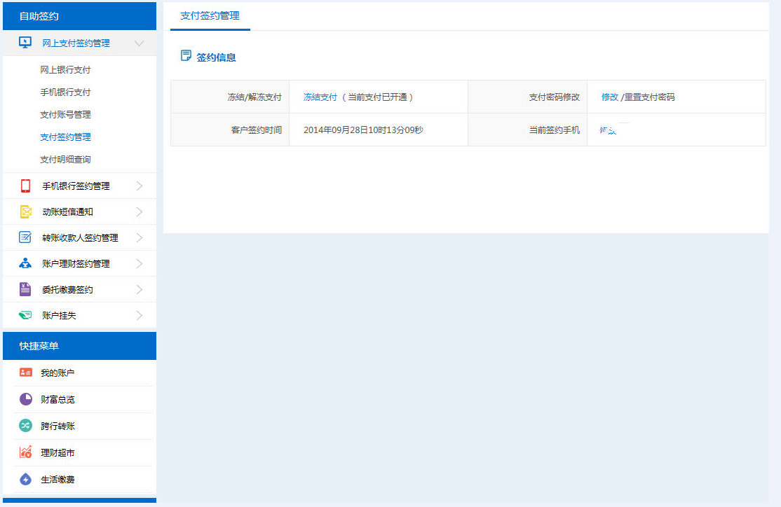Click the purple document icon for 委托缴费签约
The width and height of the screenshot is (781, 507).
[25, 289]
